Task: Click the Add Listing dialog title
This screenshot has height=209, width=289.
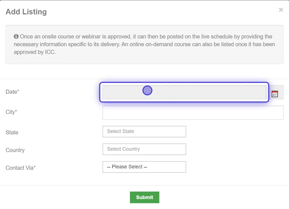Action: click(26, 12)
